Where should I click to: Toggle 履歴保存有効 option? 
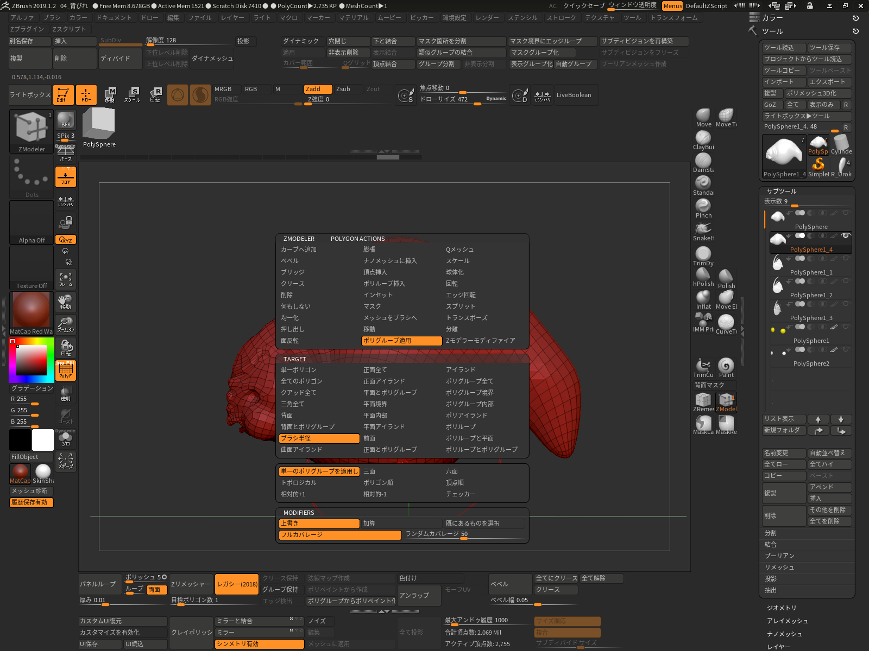(31, 502)
